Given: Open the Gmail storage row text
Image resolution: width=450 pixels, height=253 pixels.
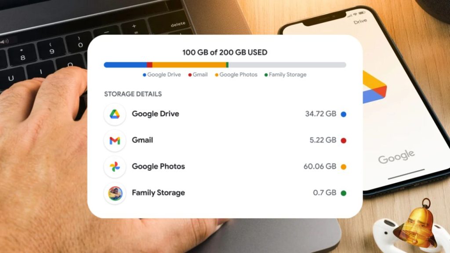Looking at the screenshot, I should click(142, 140).
